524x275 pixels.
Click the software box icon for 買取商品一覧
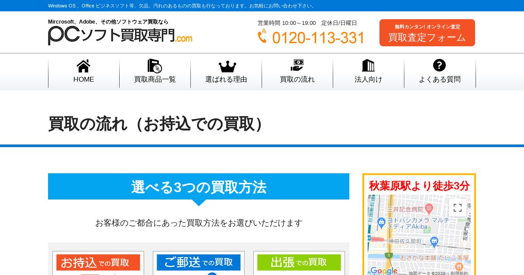155,65
